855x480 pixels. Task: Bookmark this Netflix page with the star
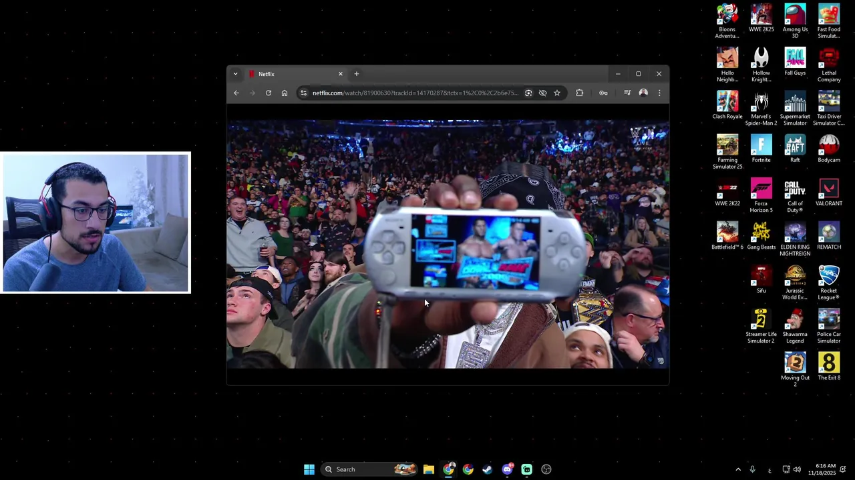[557, 93]
